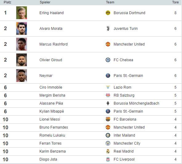Click the Real Madrid crest icon
This screenshot has height=164, width=182.
click(108, 151)
